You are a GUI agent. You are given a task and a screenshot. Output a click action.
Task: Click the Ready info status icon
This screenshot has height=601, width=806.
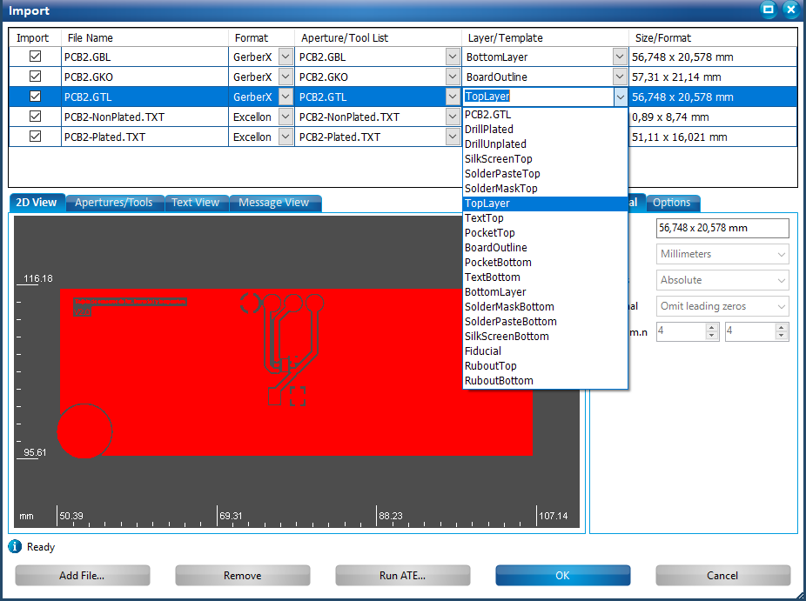[15, 547]
